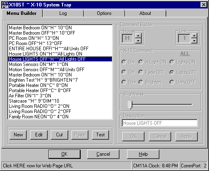Select ALL Lights OFF radio option
The height and width of the screenshot is (171, 209).
183,72
